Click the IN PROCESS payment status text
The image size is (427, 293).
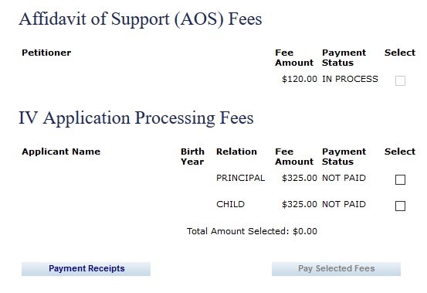[x=350, y=79]
